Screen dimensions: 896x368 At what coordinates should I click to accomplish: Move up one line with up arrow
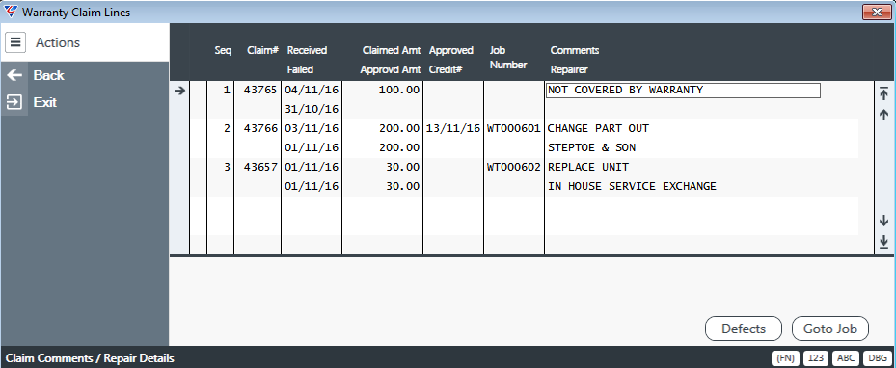[x=883, y=115]
